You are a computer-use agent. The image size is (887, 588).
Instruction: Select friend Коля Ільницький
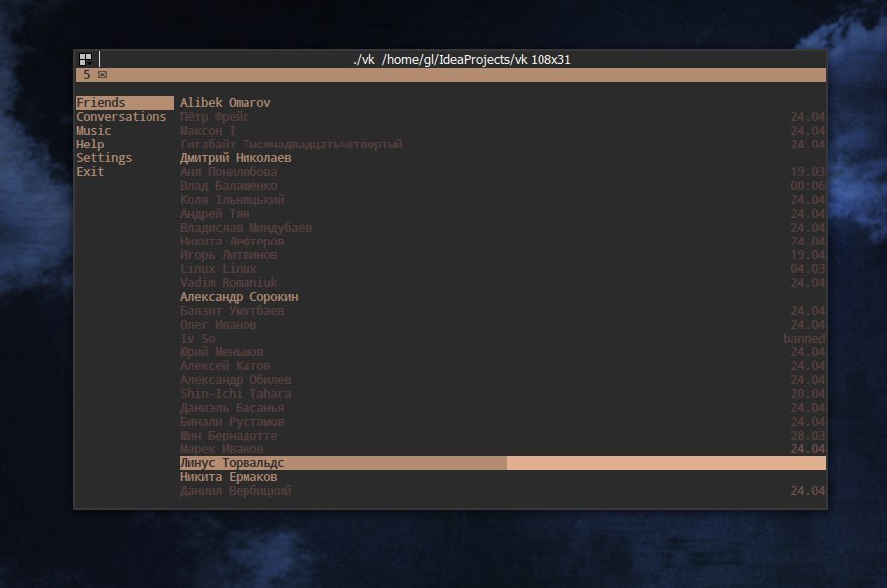tap(232, 200)
